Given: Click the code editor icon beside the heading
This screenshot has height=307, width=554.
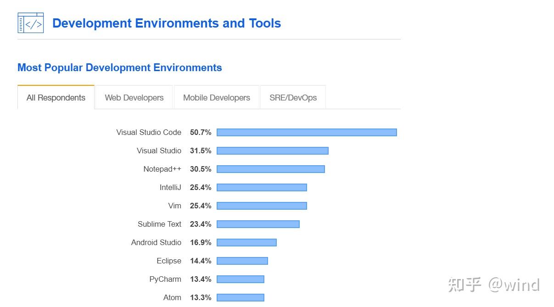Looking at the screenshot, I should (x=30, y=22).
